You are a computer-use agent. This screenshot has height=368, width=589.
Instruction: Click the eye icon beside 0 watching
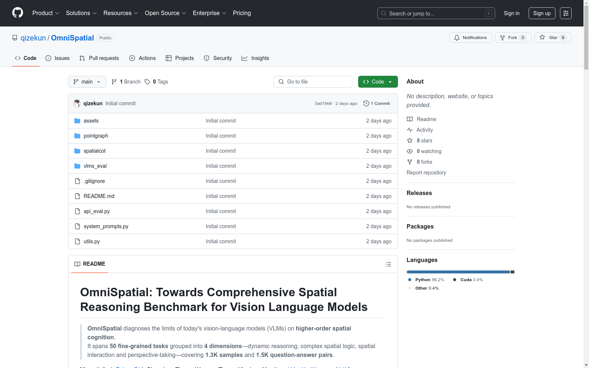click(x=410, y=151)
